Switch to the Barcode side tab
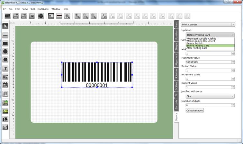 coord(176,105)
